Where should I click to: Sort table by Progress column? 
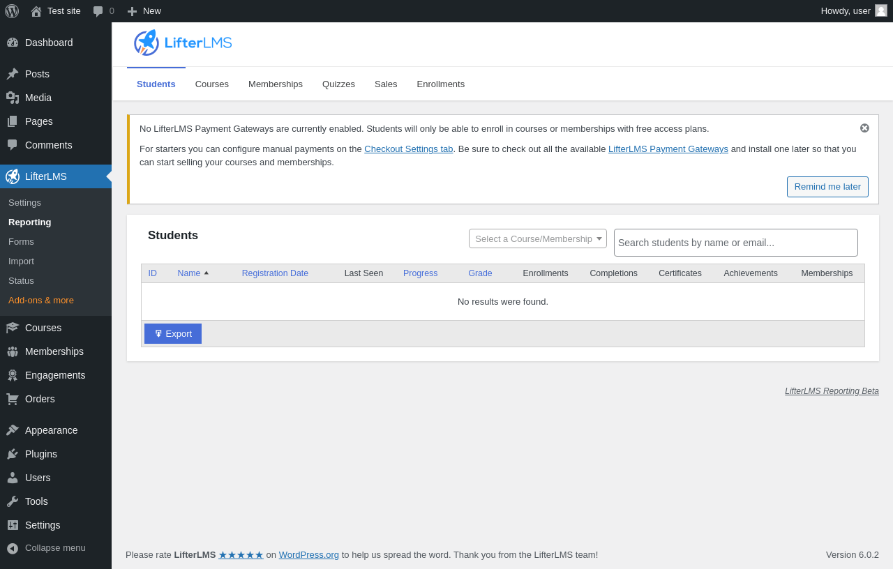(x=421, y=273)
